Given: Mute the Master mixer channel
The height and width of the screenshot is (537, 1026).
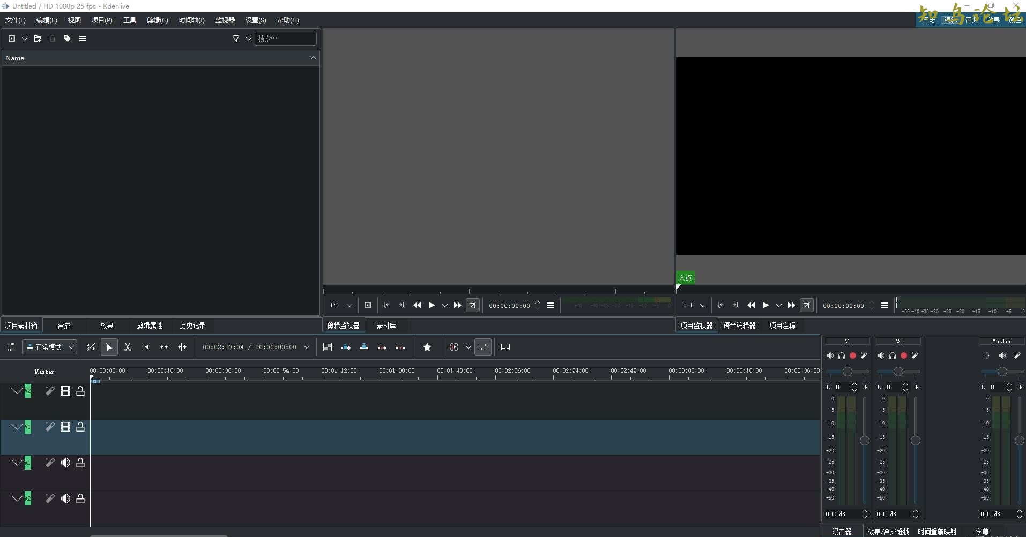Looking at the screenshot, I should 1002,356.
